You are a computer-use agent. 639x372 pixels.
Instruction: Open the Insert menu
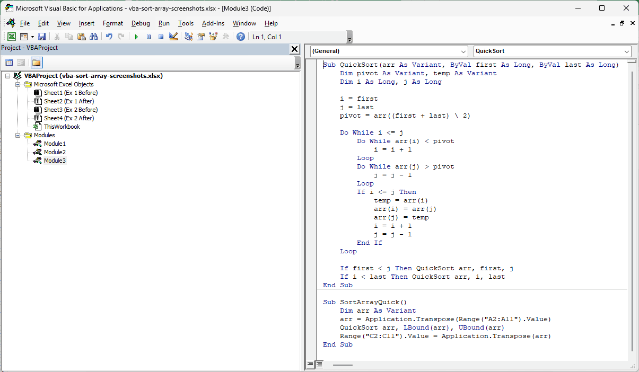pyautogui.click(x=86, y=23)
